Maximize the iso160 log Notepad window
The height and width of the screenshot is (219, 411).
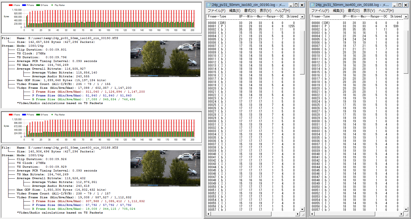pyautogui.click(x=296, y=5)
